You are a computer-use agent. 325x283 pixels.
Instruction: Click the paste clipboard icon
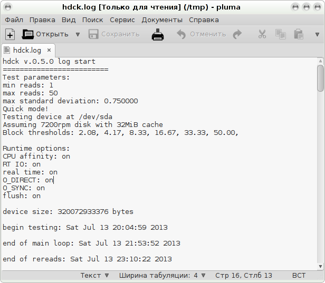point(299,34)
